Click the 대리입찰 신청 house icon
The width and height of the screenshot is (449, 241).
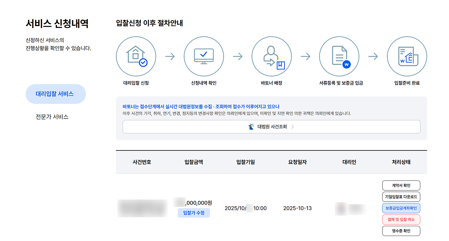coord(136,56)
